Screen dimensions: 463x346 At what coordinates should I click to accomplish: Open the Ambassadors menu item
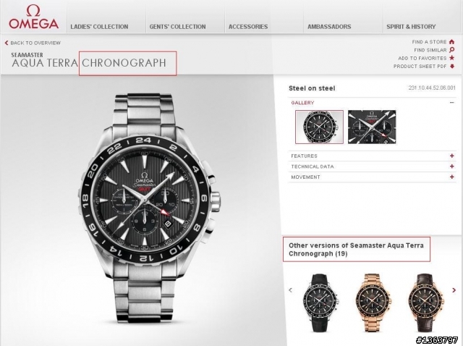(329, 27)
